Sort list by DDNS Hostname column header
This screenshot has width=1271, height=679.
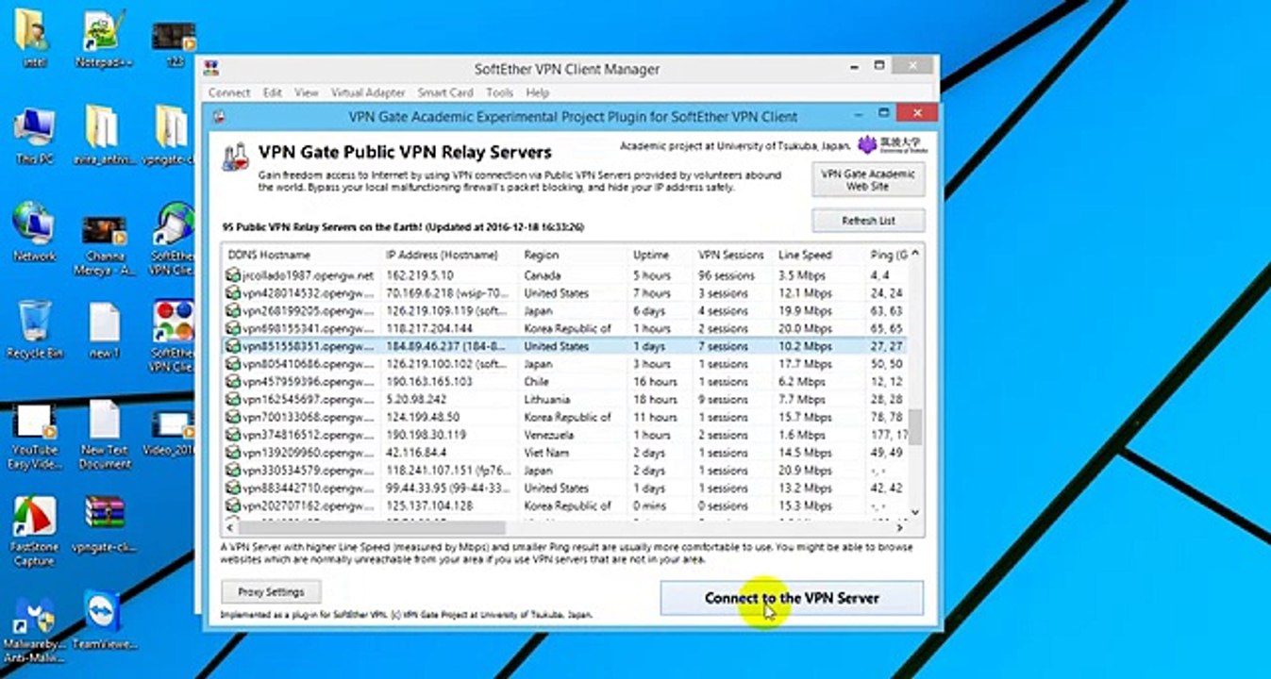tap(303, 255)
